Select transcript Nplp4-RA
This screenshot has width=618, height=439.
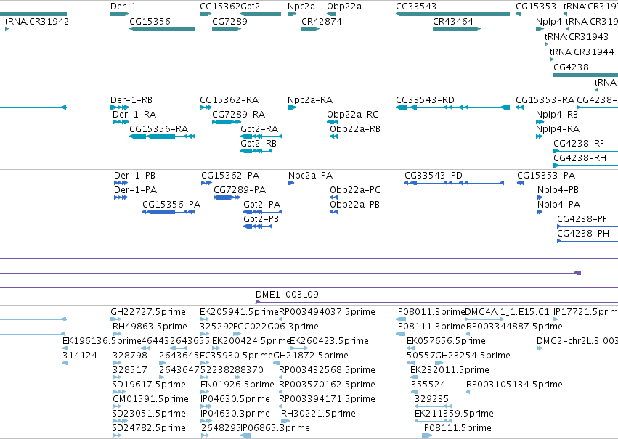coord(539,136)
